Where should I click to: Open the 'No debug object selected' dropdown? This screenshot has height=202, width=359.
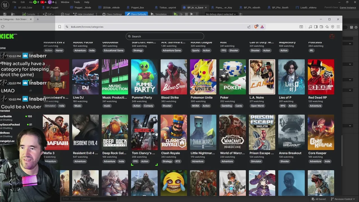[221, 14]
